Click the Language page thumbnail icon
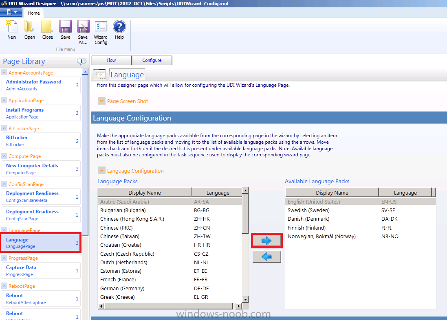The image size is (447, 320). 99,74
